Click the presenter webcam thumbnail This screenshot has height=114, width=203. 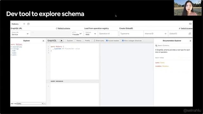tap(188, 8)
